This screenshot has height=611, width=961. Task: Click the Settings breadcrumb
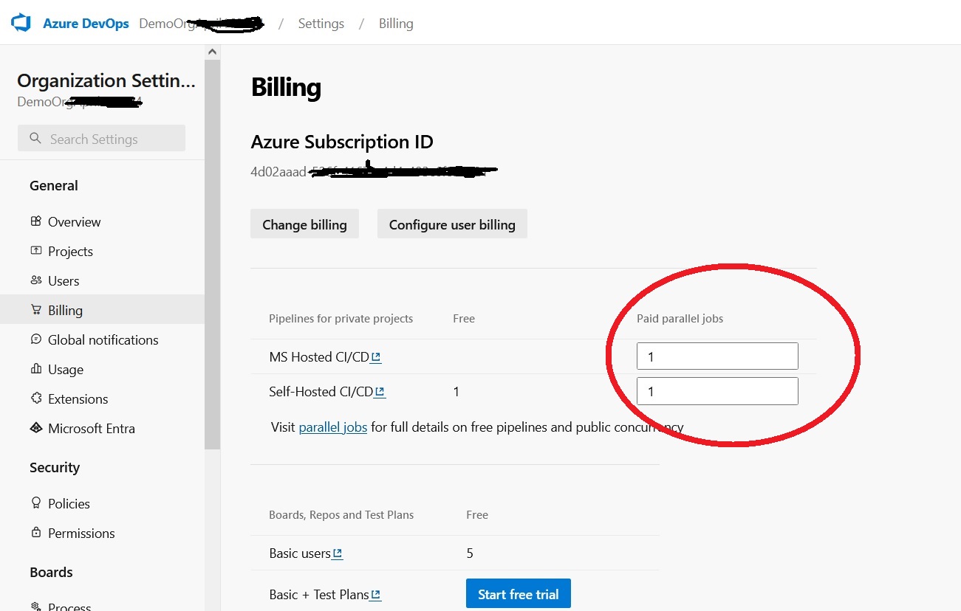pos(321,24)
